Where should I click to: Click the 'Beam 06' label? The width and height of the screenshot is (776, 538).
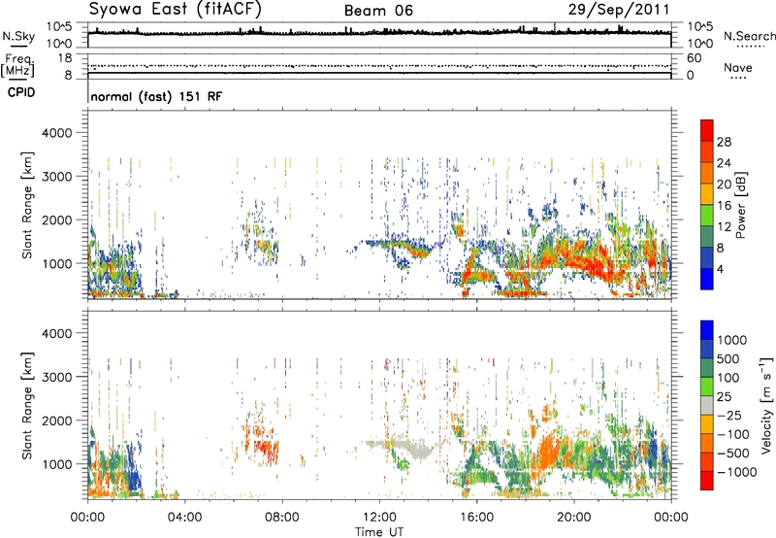378,11
